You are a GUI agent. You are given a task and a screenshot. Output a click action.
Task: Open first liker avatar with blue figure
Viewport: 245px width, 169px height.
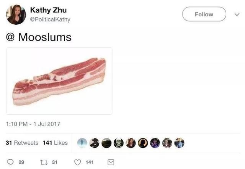coord(82,143)
